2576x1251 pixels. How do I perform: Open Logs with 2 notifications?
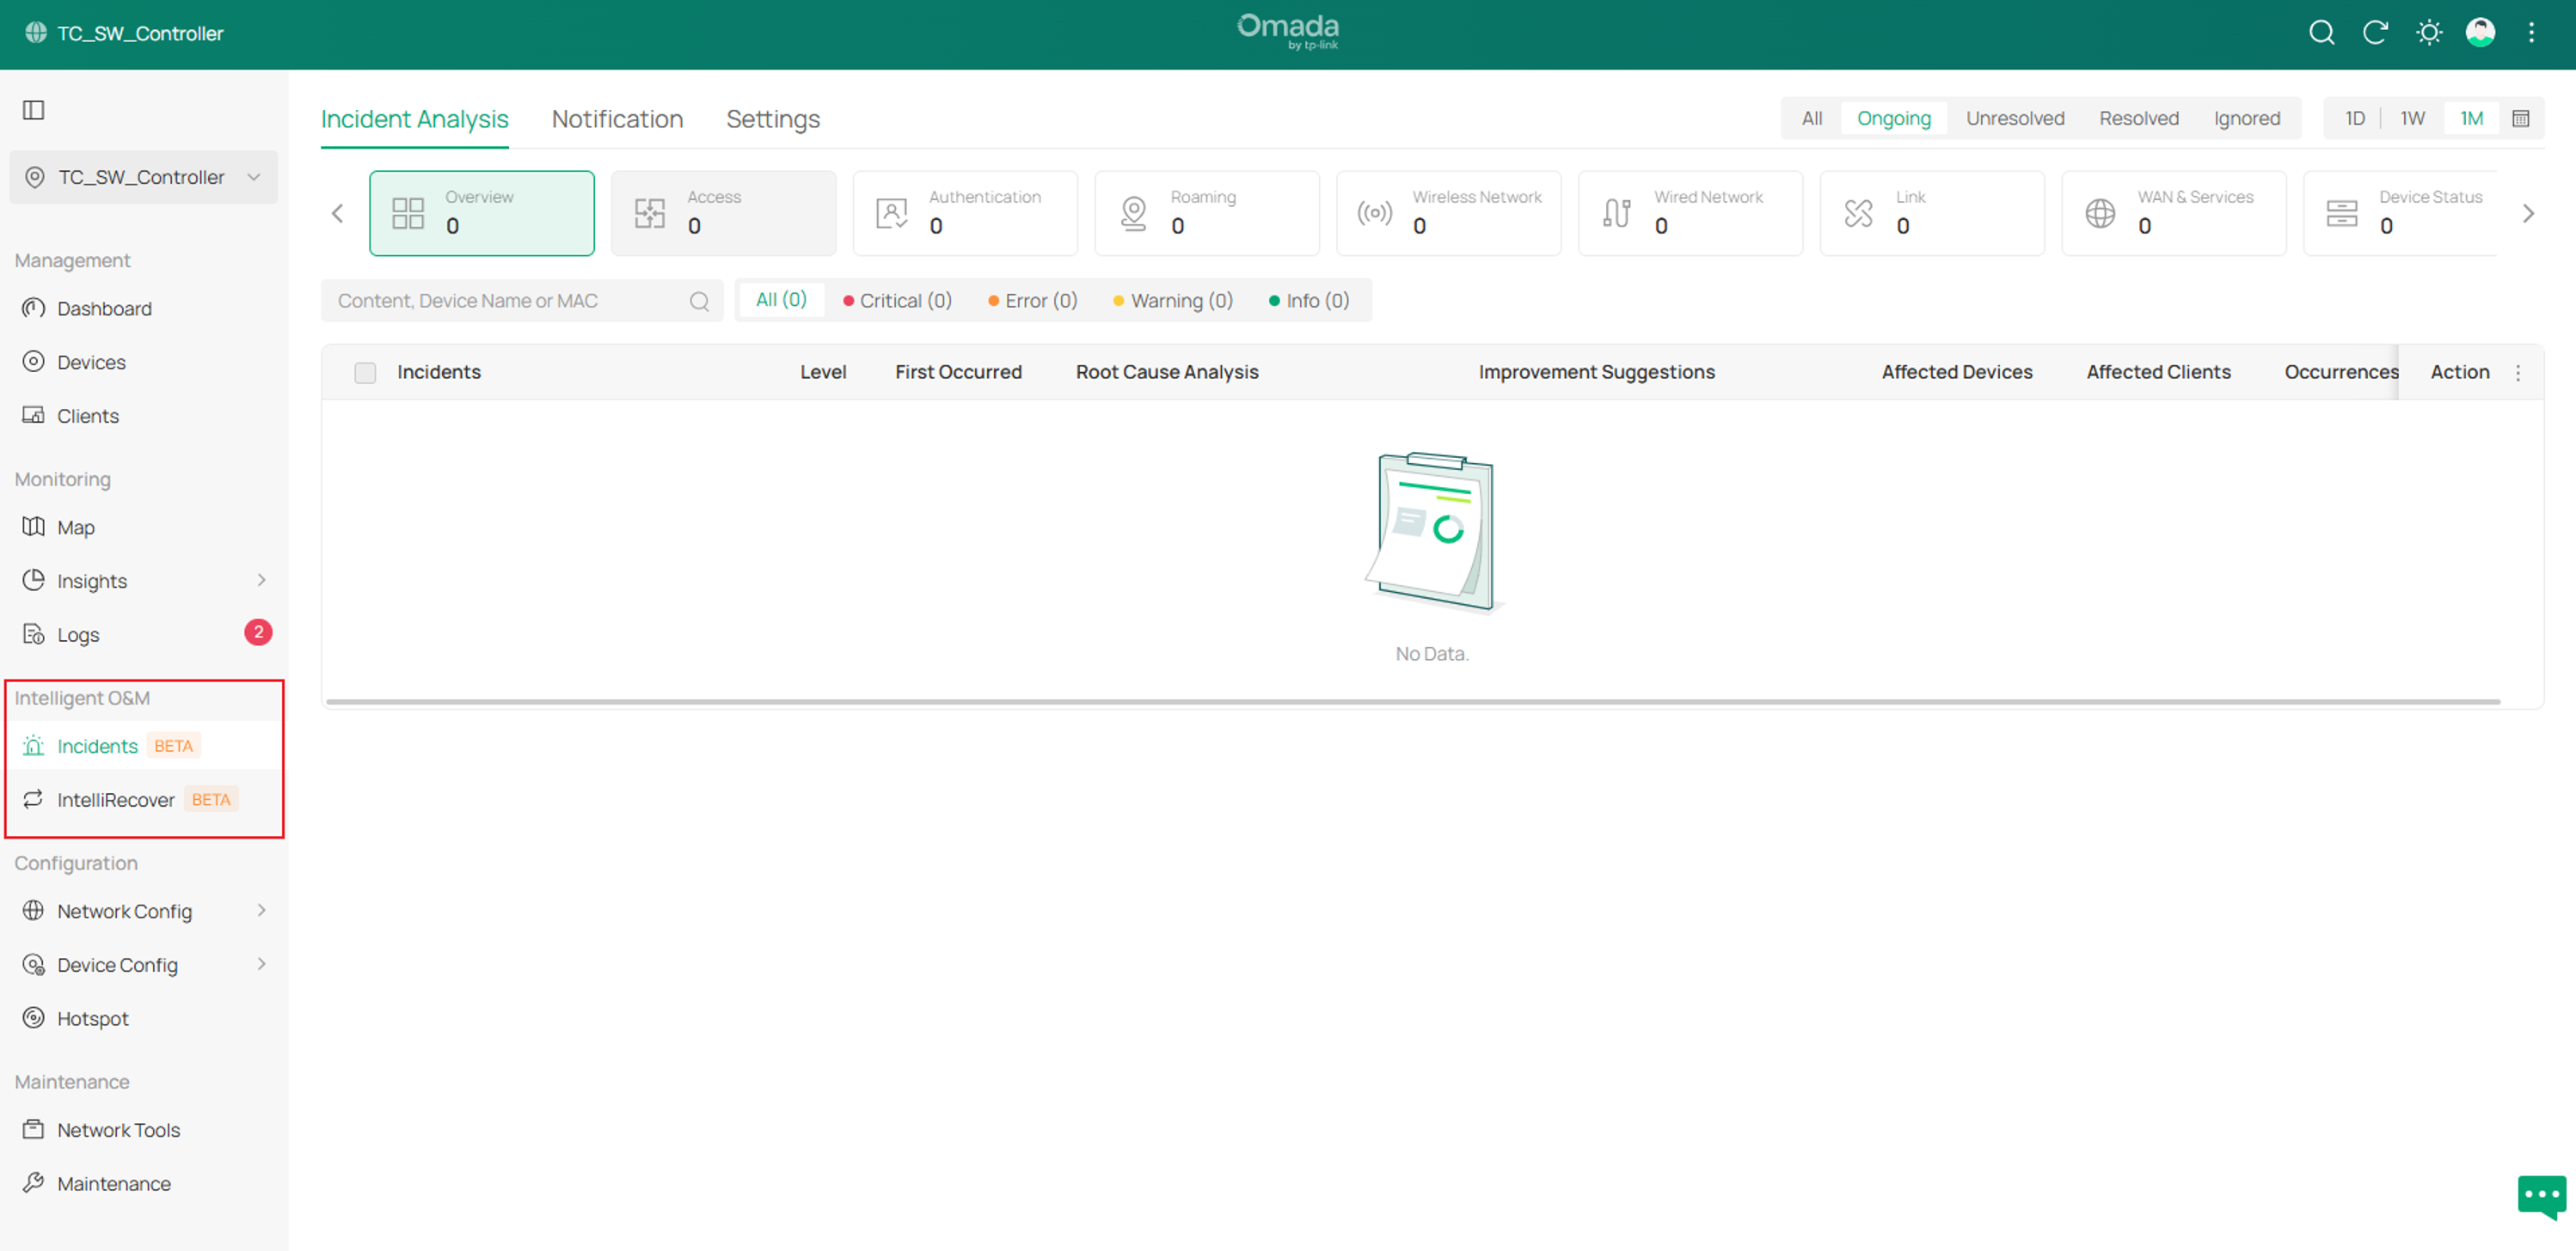(144, 634)
